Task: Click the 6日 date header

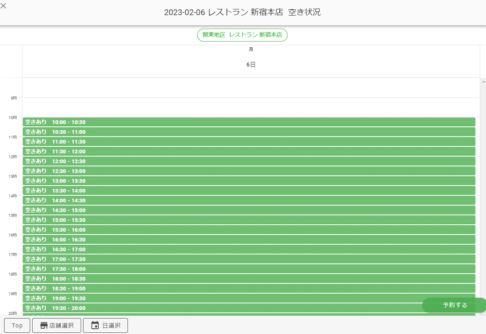Action: click(x=251, y=64)
